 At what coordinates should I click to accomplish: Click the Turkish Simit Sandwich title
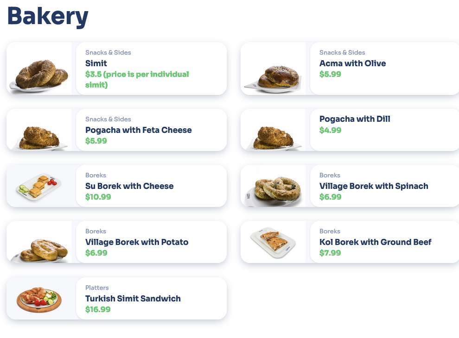pyautogui.click(x=133, y=299)
